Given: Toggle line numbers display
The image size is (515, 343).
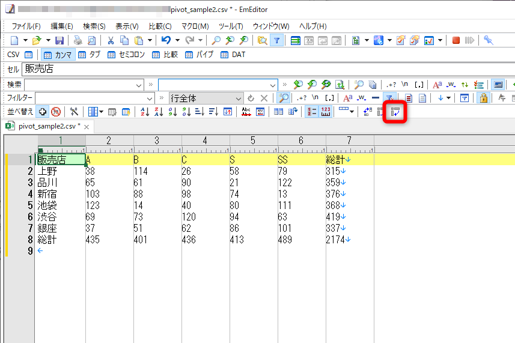Looking at the screenshot, I should (311, 112).
